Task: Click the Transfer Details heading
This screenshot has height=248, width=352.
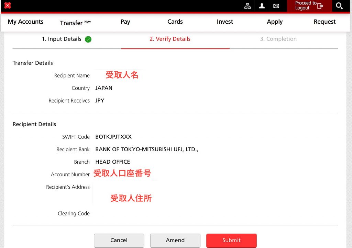Action: [x=33, y=63]
